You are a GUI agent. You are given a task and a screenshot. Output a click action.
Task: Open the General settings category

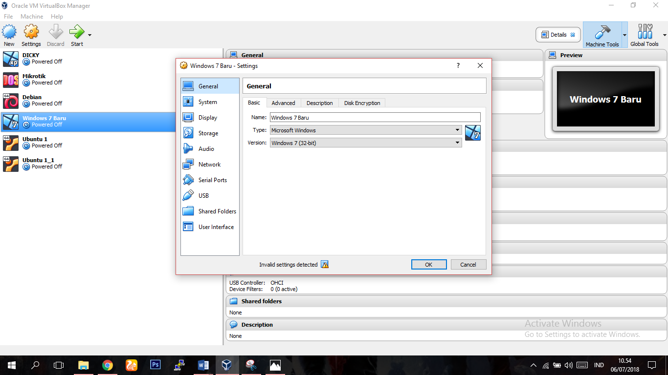pos(210,86)
